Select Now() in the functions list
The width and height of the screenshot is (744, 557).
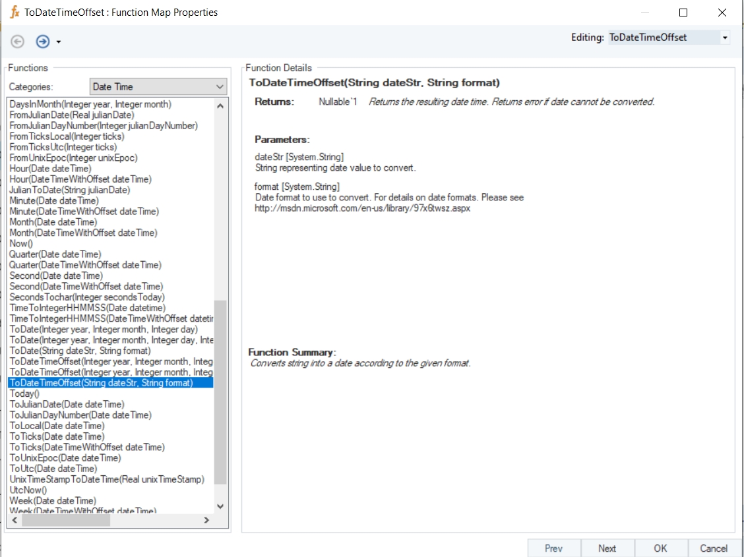pyautogui.click(x=21, y=243)
